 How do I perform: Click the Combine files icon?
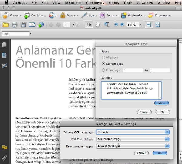pyautogui.click(x=27, y=15)
